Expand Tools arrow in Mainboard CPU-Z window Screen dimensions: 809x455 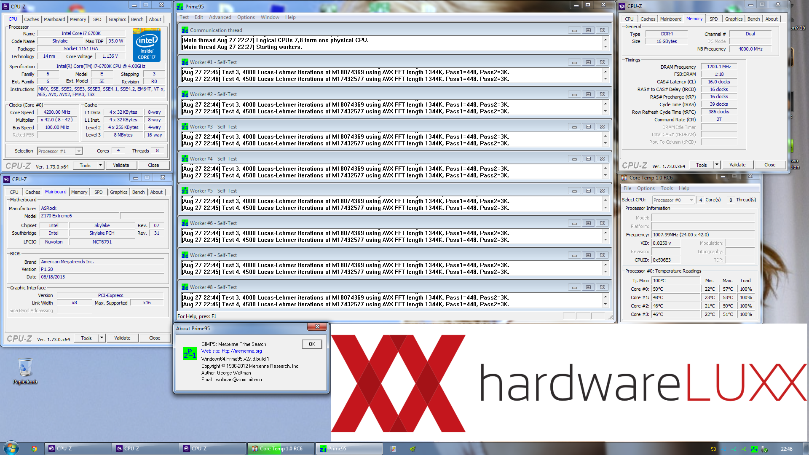click(102, 338)
